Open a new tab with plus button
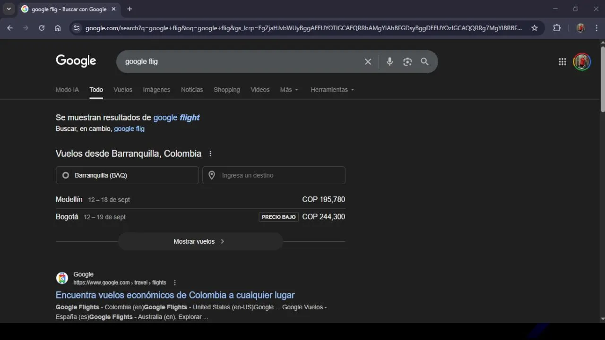The image size is (605, 340). click(130, 9)
